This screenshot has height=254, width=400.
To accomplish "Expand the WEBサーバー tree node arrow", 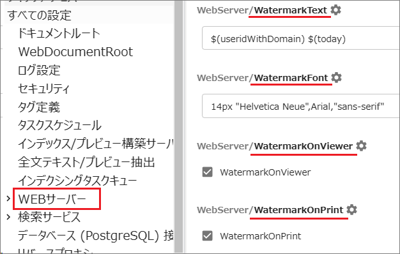I will [8, 198].
